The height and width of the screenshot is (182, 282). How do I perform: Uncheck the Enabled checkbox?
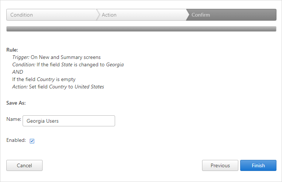pyautogui.click(x=32, y=141)
